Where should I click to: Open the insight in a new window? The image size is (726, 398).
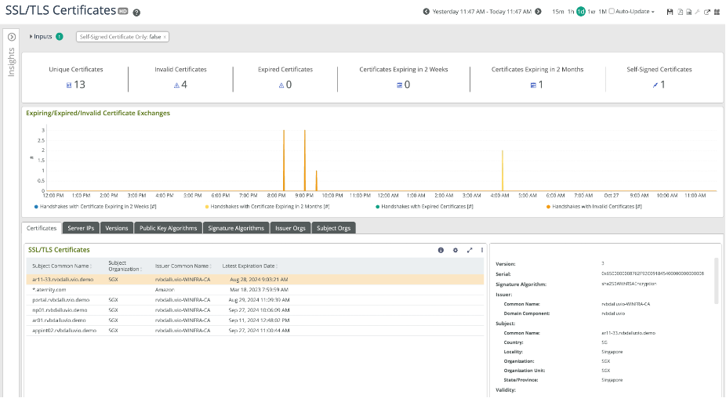(x=707, y=12)
